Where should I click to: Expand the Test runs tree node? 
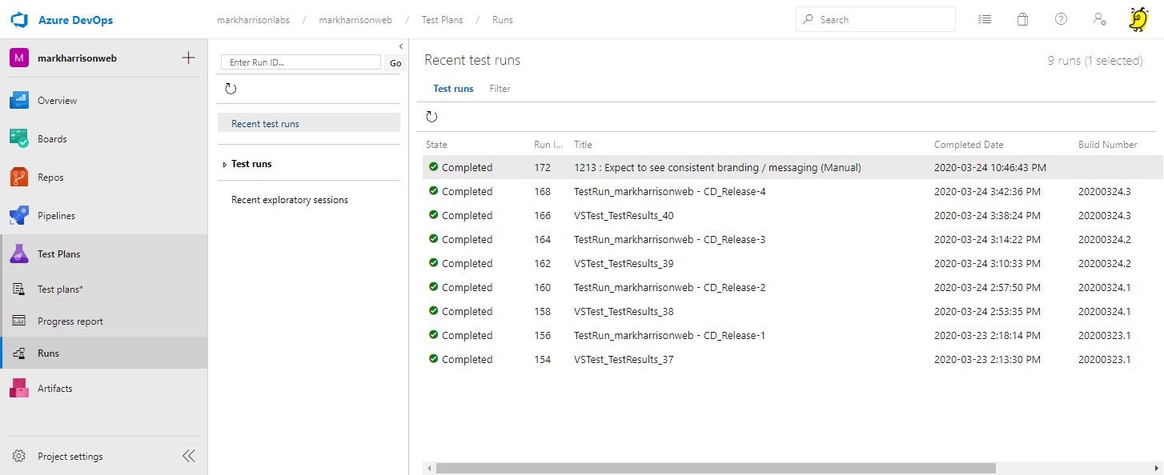tap(225, 165)
